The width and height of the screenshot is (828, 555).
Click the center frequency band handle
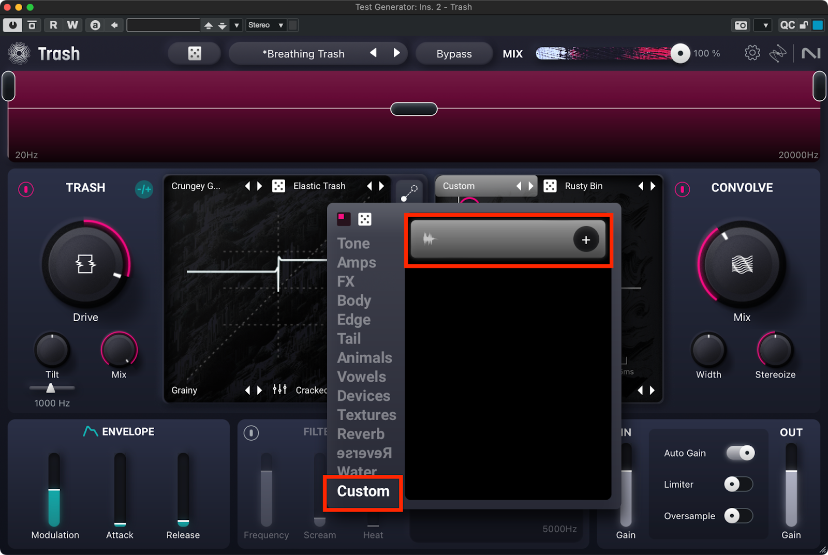(414, 109)
